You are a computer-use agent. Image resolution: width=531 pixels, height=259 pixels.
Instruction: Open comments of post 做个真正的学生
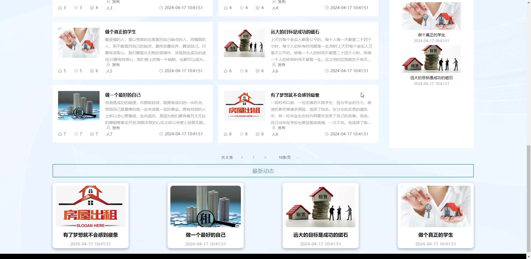tap(92, 71)
